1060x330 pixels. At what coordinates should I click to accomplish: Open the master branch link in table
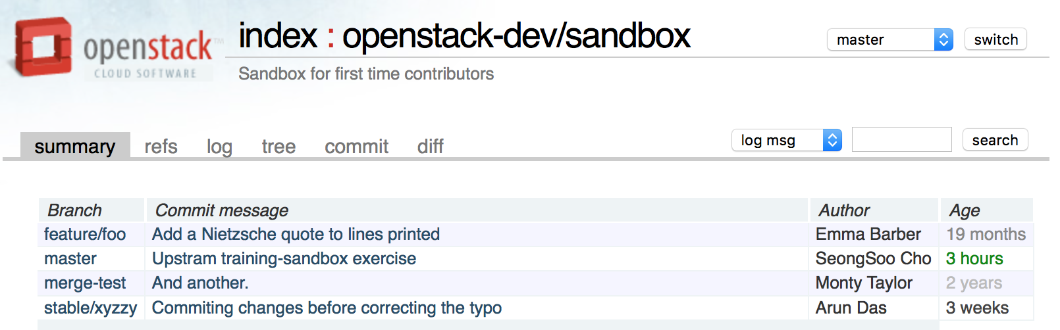point(70,259)
